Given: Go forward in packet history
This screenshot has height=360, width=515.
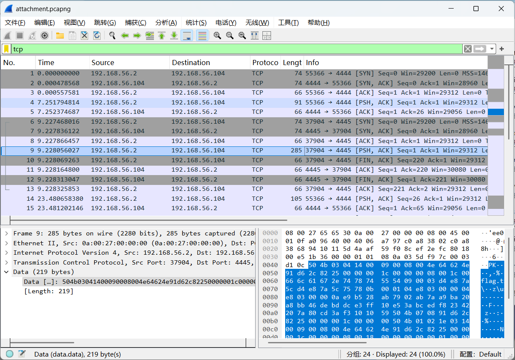Looking at the screenshot, I should 137,36.
